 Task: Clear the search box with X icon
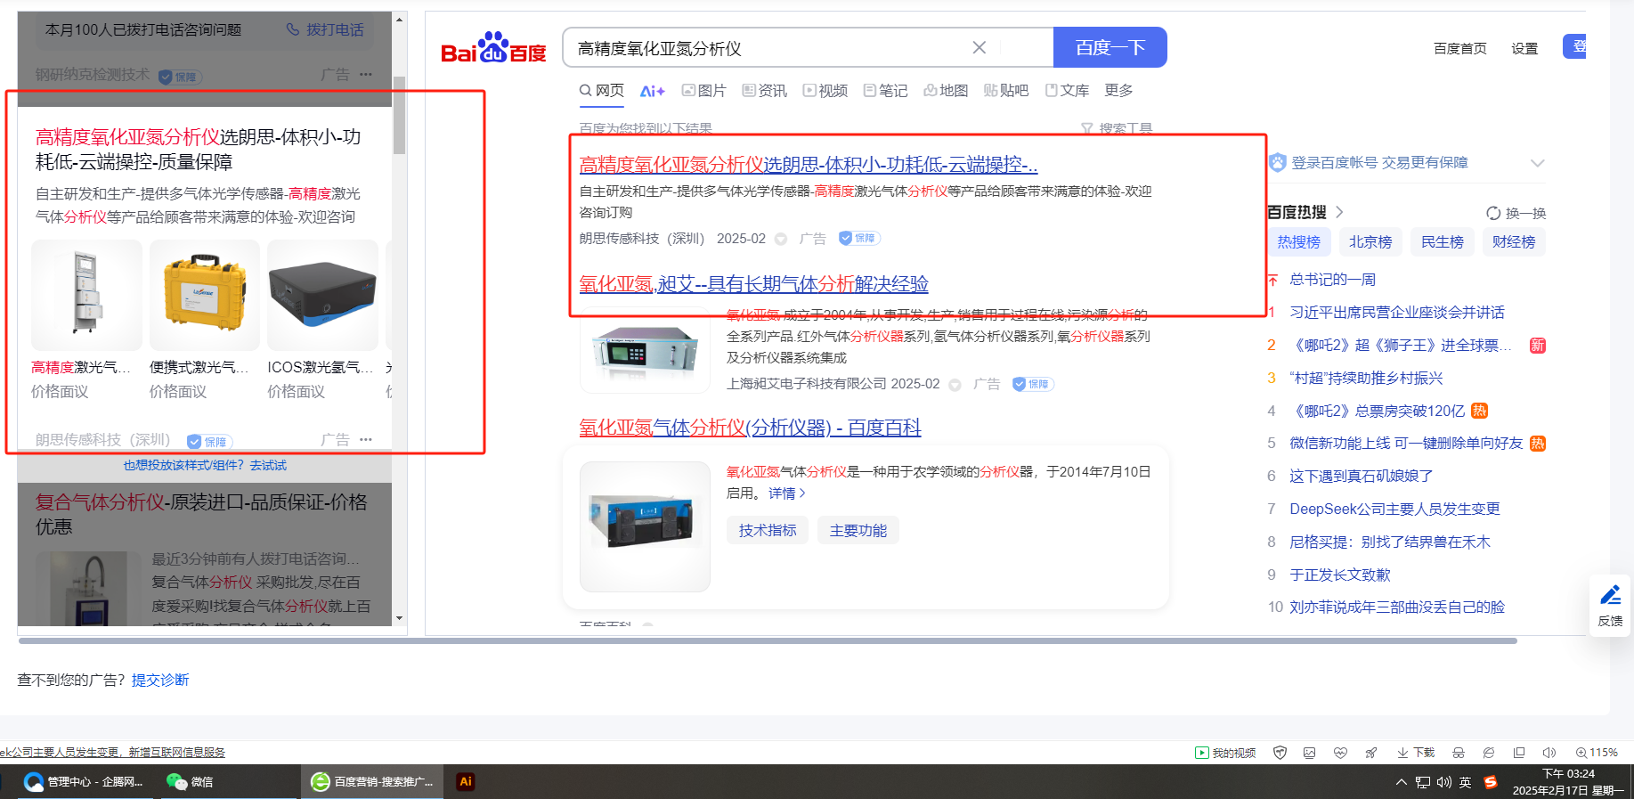pyautogui.click(x=979, y=48)
